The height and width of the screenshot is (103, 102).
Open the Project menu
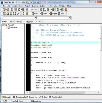tap(27, 6)
